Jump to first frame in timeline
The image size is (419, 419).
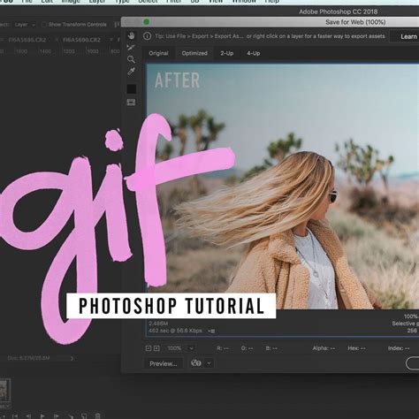click(x=15, y=416)
